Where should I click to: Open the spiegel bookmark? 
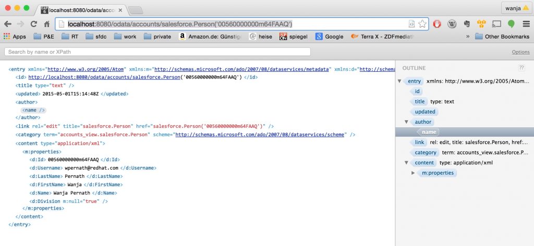294,36
